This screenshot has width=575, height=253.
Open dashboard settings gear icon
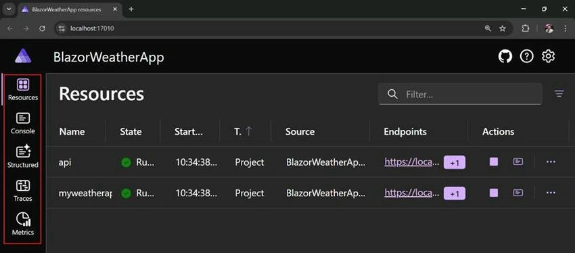(x=548, y=56)
